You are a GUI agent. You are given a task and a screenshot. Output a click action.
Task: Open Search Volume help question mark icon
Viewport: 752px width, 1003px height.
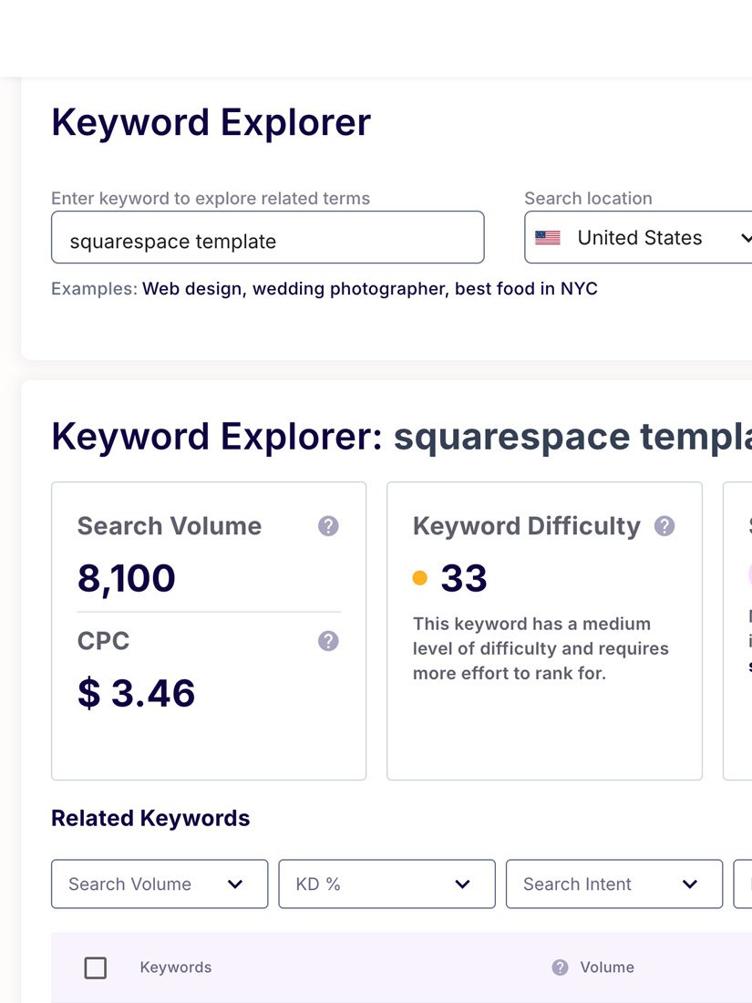pos(328,526)
